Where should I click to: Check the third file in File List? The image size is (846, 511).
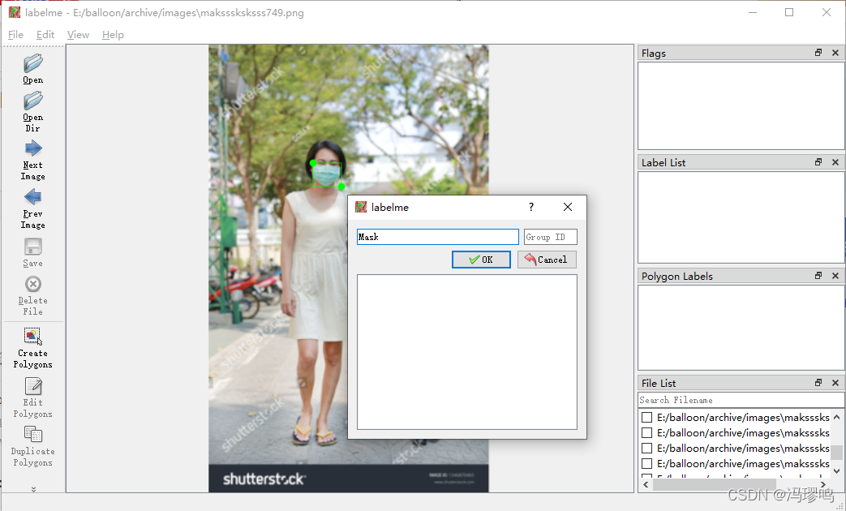pyautogui.click(x=647, y=448)
